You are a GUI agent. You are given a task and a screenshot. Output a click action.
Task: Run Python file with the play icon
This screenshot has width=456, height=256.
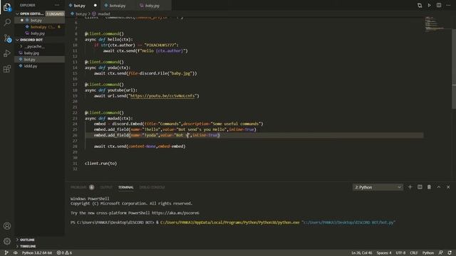click(429, 5)
